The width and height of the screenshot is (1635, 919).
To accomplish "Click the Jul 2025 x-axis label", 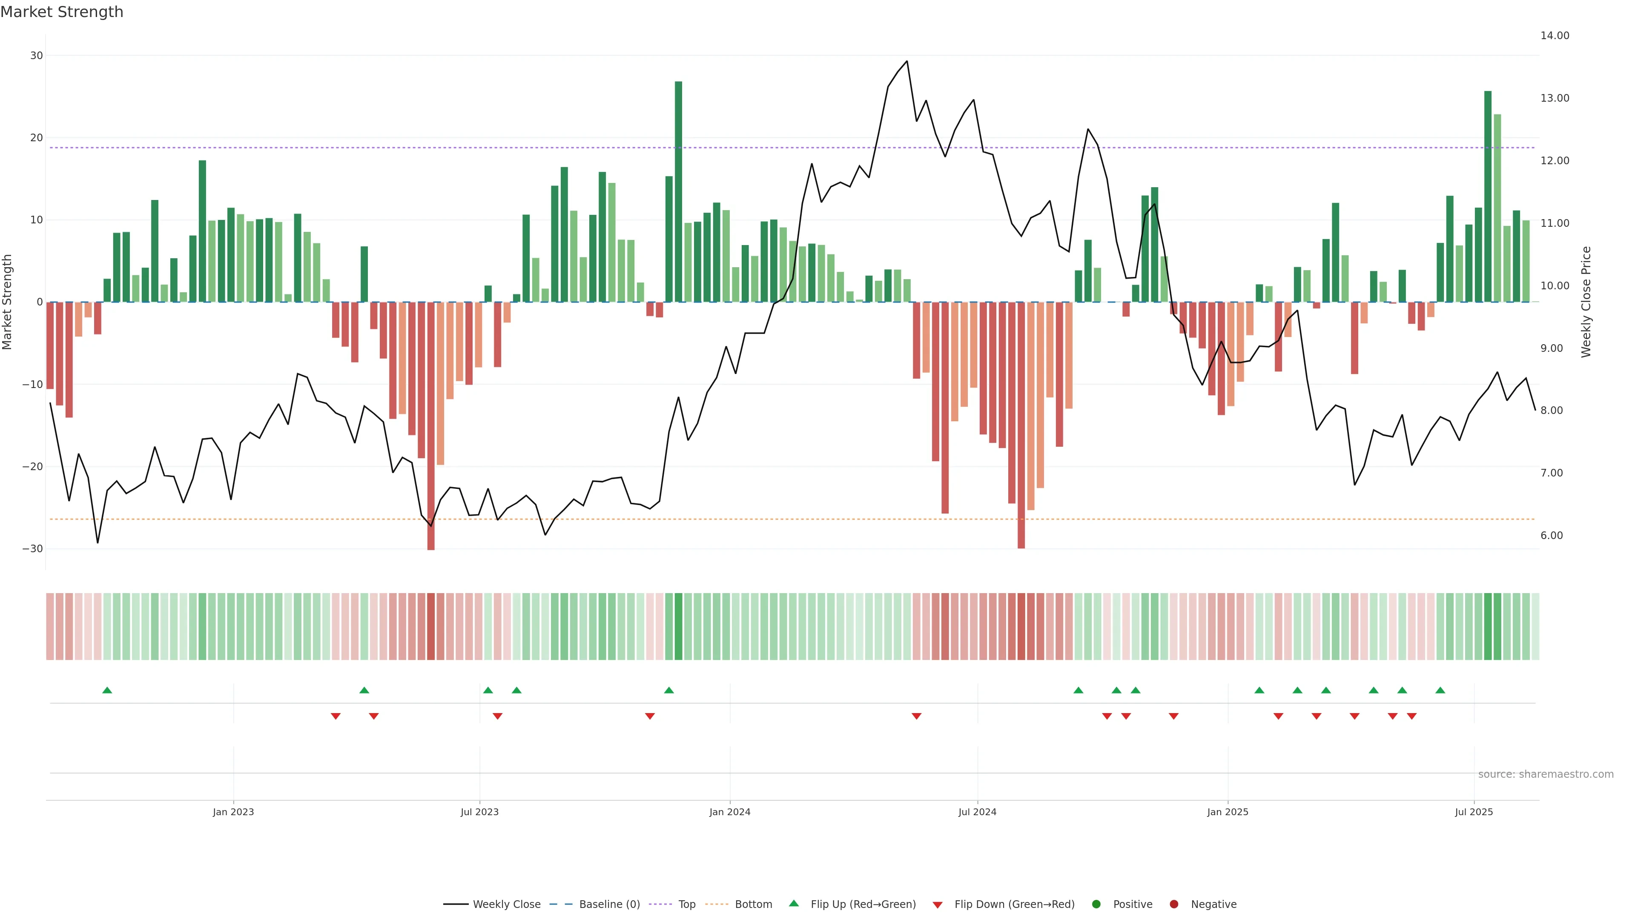I will (1474, 812).
